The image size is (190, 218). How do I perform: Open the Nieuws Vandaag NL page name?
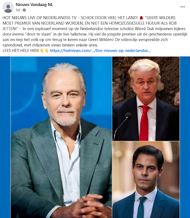coord(34,5)
